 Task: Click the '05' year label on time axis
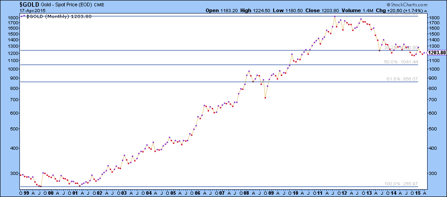[173, 193]
